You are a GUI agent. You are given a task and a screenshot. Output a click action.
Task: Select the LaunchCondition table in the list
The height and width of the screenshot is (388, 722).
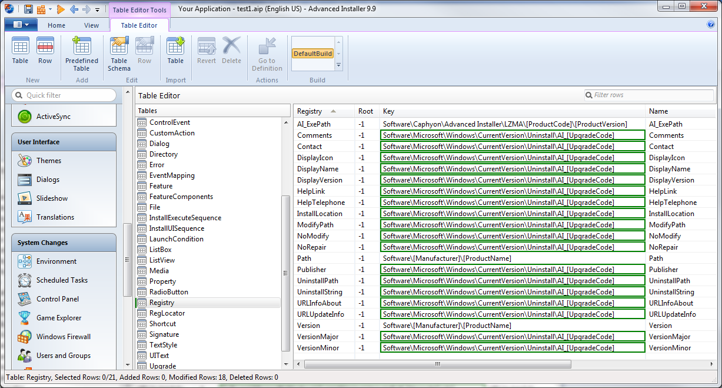(176, 239)
